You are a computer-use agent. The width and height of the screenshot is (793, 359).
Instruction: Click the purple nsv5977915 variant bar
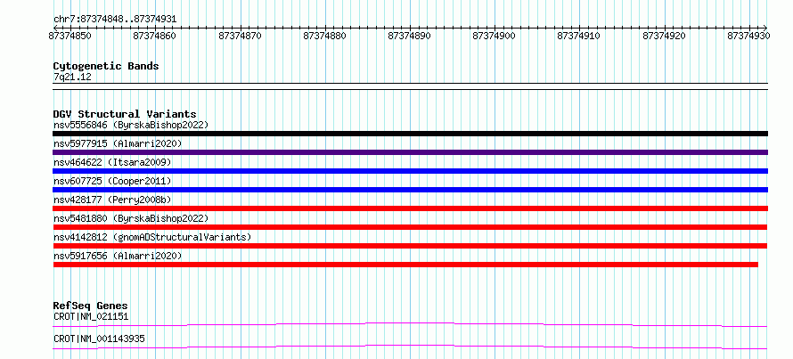410,152
